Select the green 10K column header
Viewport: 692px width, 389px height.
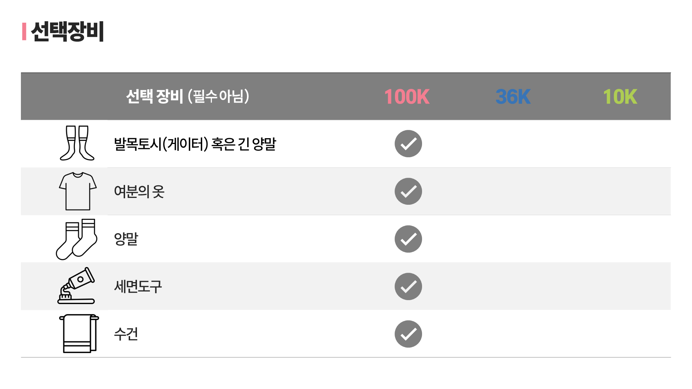620,97
